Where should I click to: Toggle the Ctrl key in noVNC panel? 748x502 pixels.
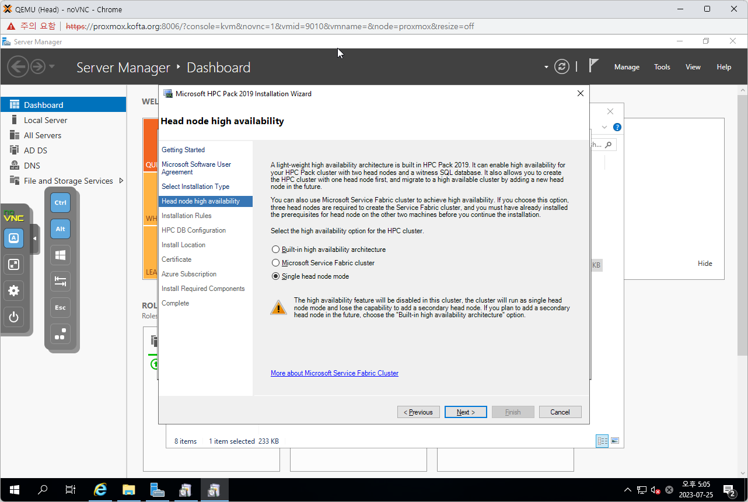[x=60, y=203]
